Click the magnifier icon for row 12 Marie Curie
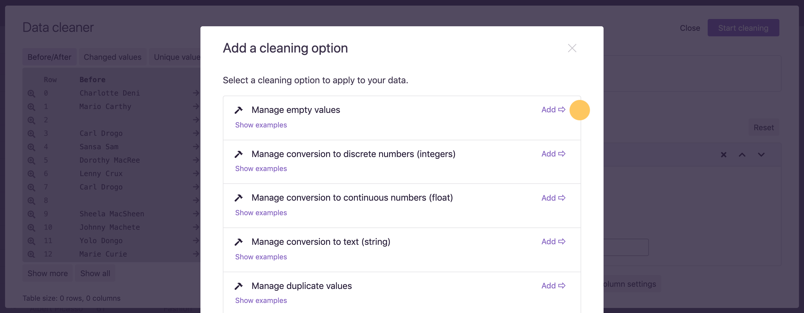Image resolution: width=804 pixels, height=313 pixels. click(31, 254)
